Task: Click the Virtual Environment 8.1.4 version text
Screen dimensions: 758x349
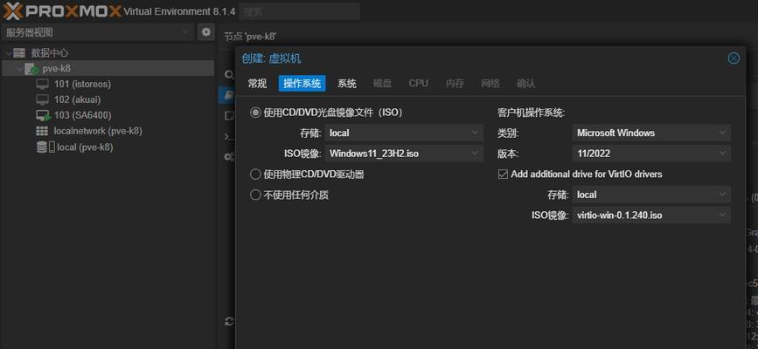Action: (x=179, y=11)
